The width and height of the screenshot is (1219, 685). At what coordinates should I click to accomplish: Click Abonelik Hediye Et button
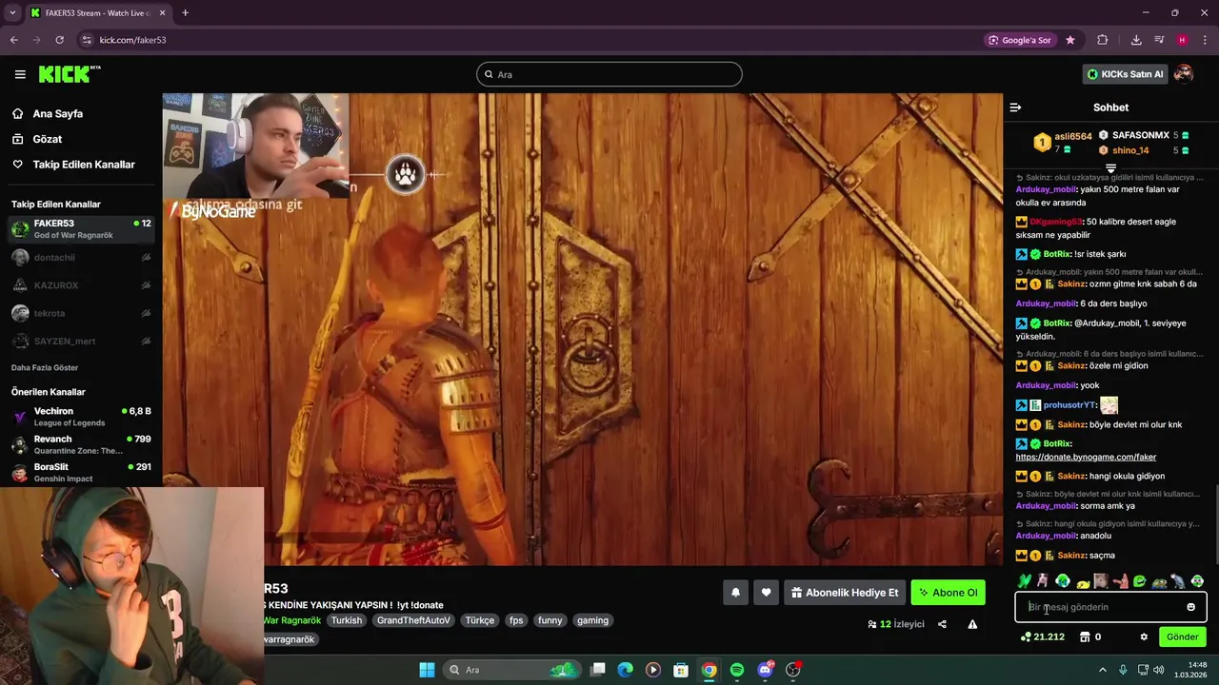pyautogui.click(x=845, y=593)
